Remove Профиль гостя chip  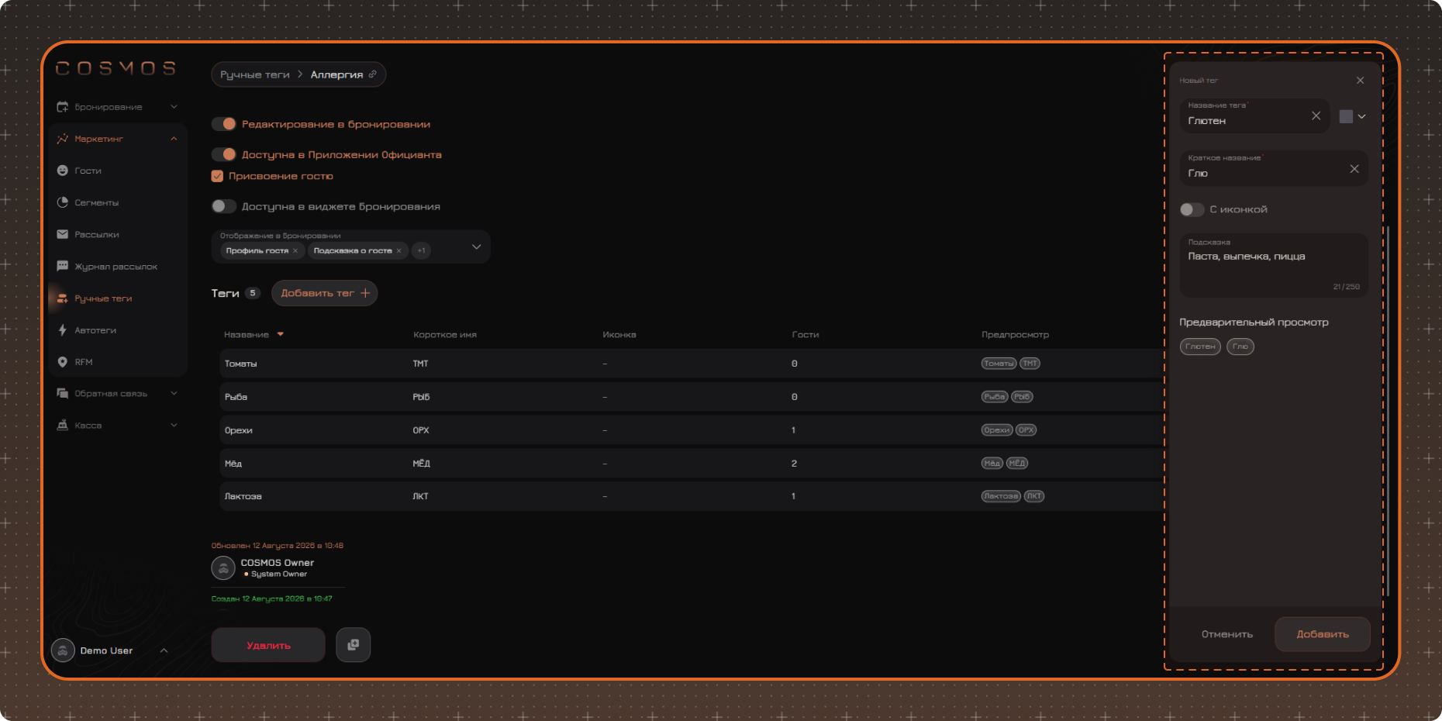tap(295, 250)
